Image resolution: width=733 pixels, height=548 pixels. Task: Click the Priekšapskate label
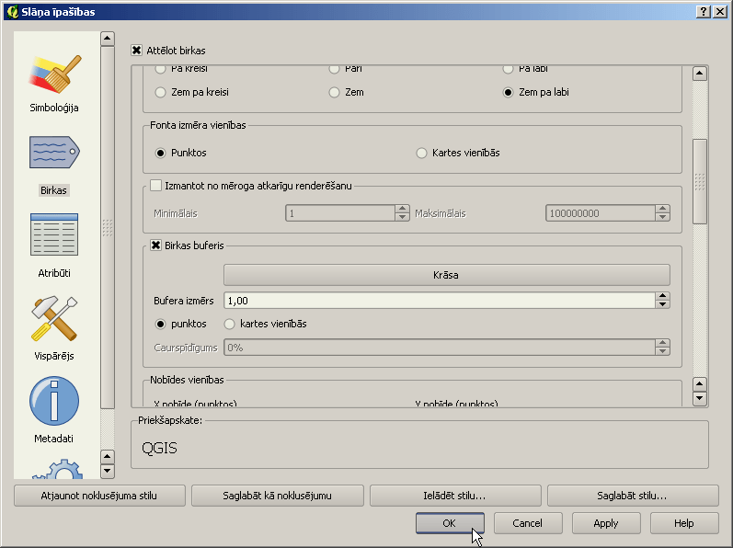[x=170, y=420]
